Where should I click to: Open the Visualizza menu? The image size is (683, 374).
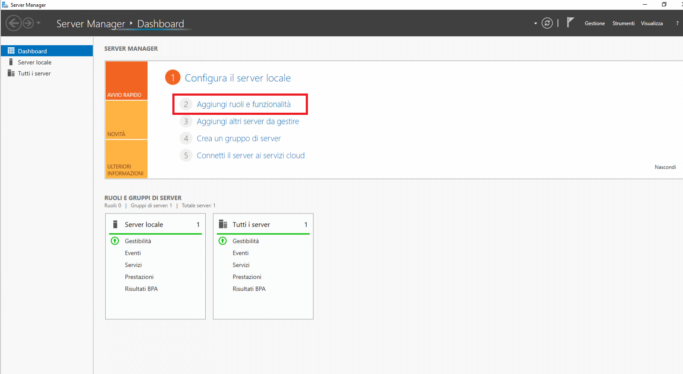pos(652,23)
